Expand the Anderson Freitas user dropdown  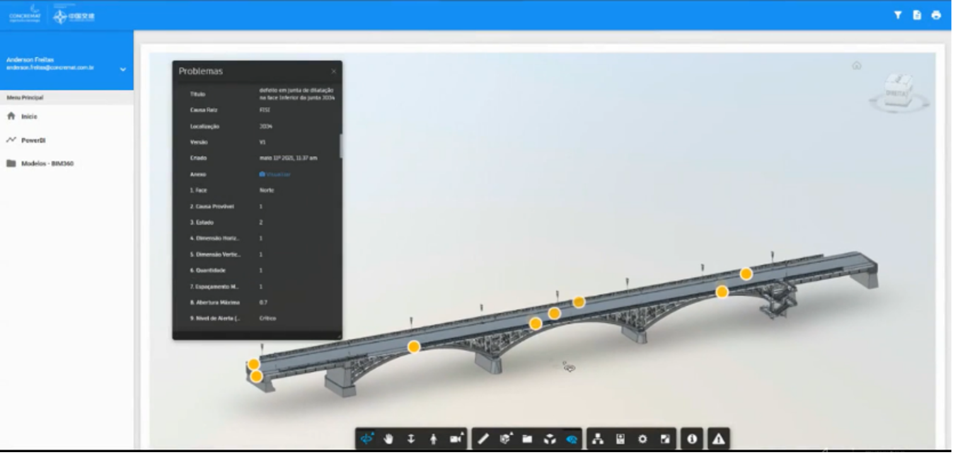pos(122,69)
